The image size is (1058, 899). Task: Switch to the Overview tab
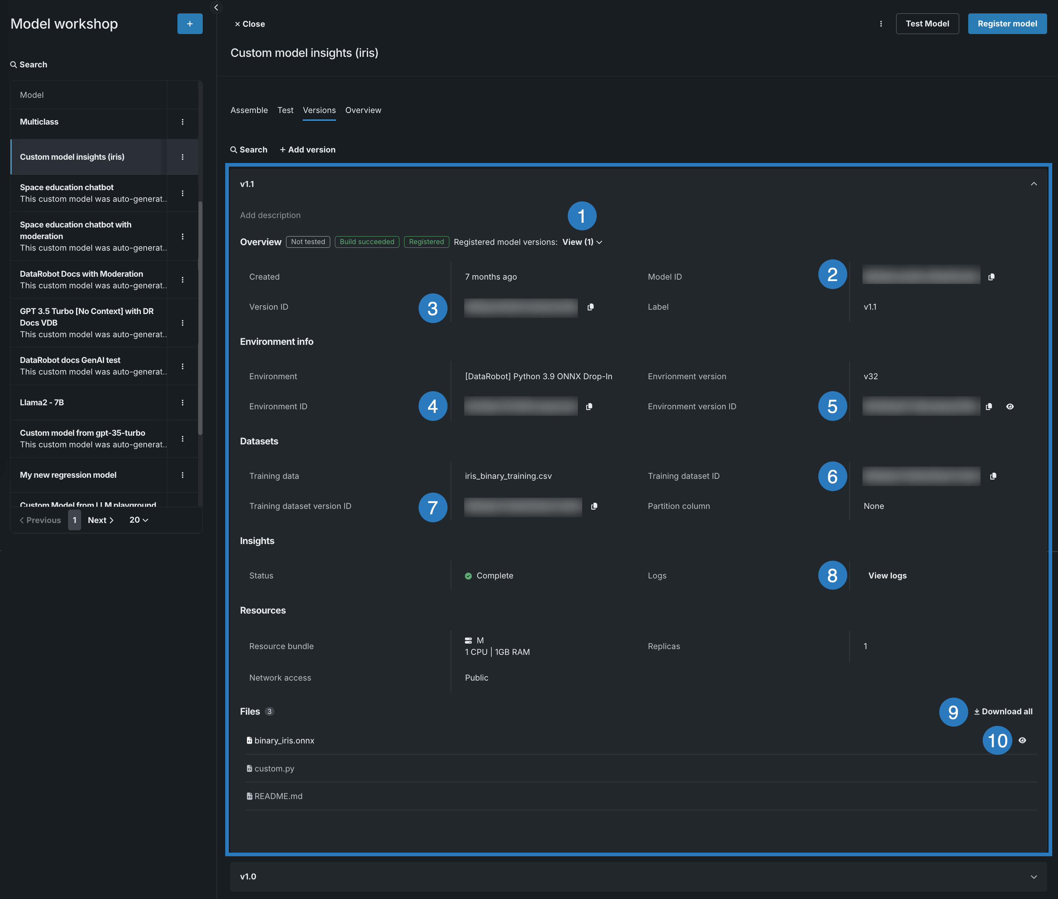click(x=363, y=110)
